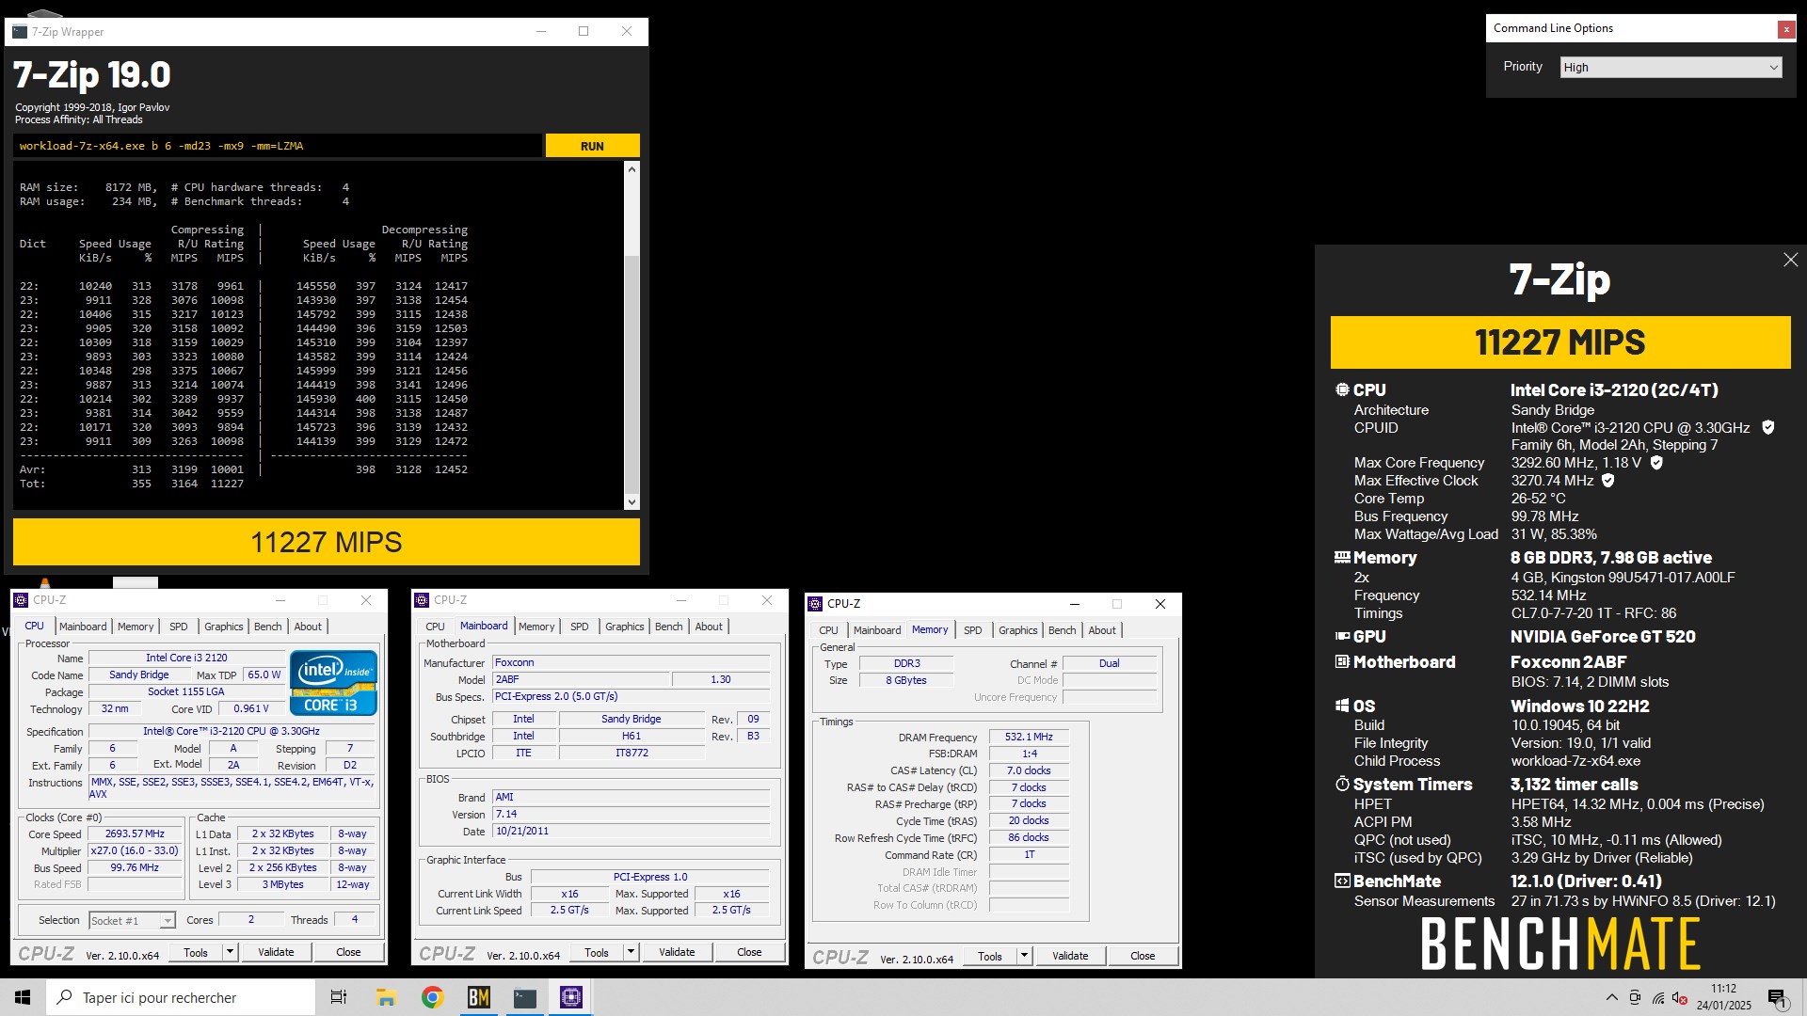This screenshot has width=1807, height=1016.
Task: Click Validate in Memory CPU-Z window
Action: pos(1070,957)
